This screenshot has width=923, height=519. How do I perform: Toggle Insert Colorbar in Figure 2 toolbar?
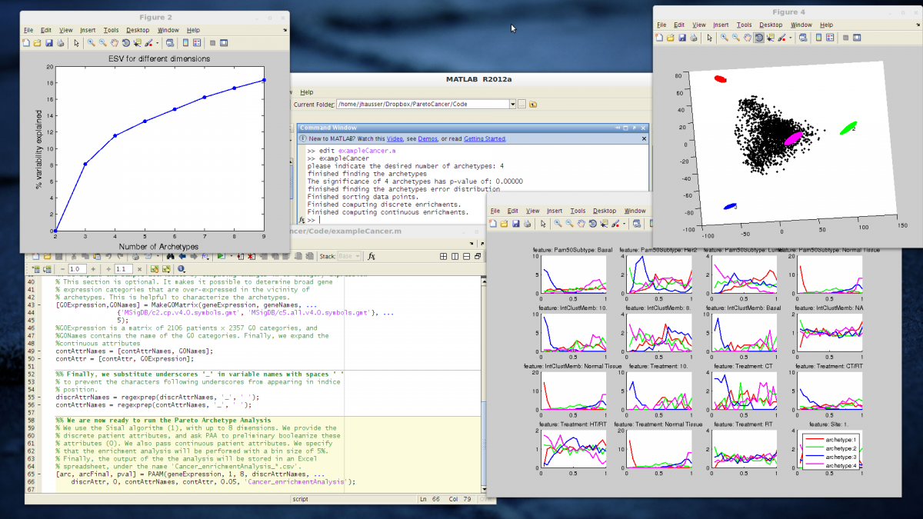[185, 43]
